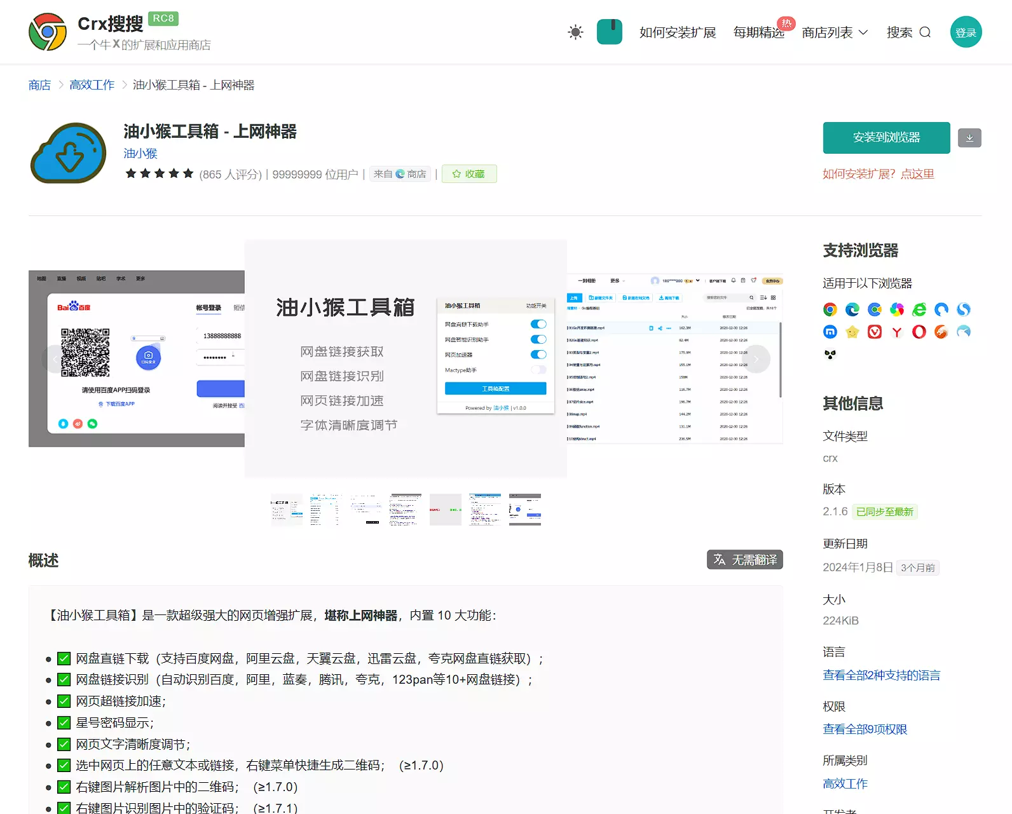Open the 每期精选 menu item
The width and height of the screenshot is (1012, 814).
point(758,32)
